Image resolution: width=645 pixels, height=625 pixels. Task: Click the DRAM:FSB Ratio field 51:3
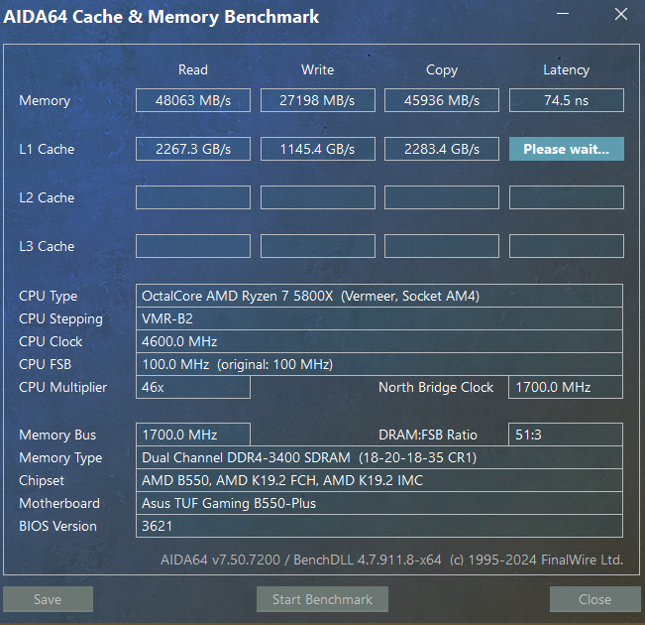566,435
